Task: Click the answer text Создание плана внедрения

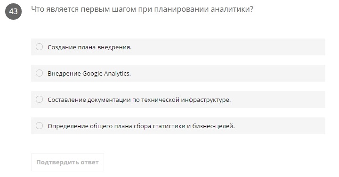Action: tap(89, 47)
